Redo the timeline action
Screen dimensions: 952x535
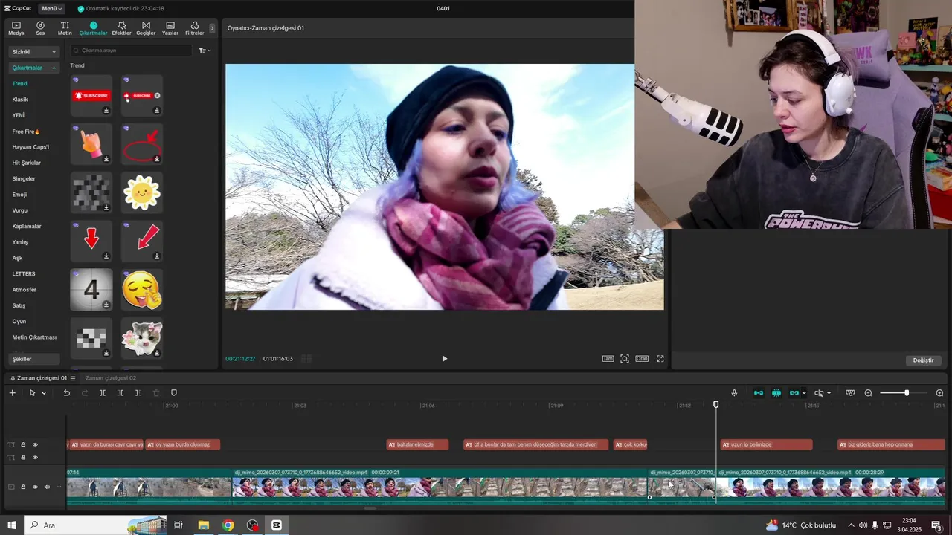(x=85, y=393)
